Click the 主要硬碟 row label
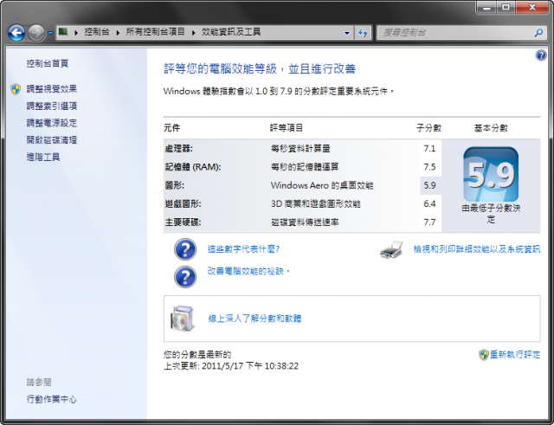 tap(183, 222)
